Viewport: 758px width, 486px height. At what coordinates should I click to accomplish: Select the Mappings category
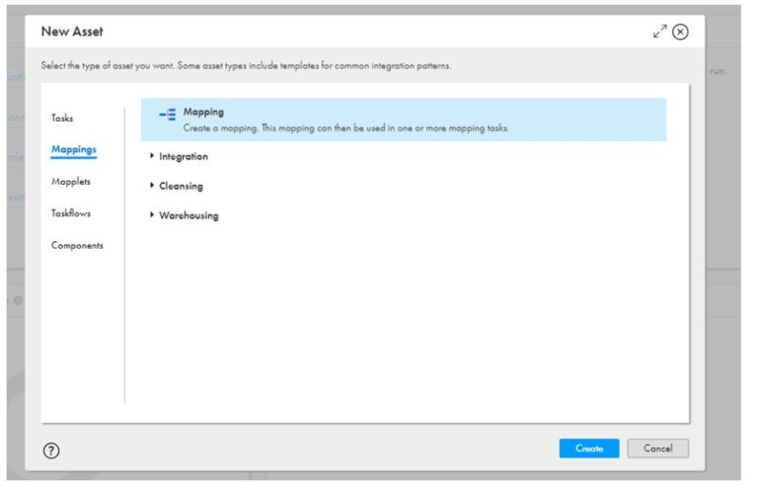(73, 150)
